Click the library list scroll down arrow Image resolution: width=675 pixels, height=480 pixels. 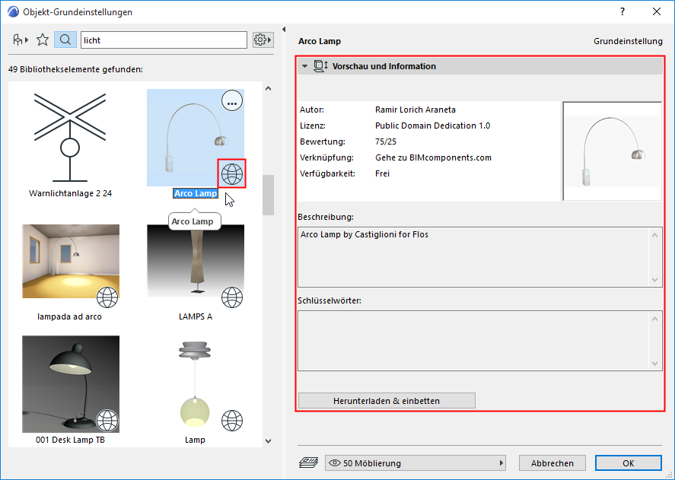(x=268, y=441)
